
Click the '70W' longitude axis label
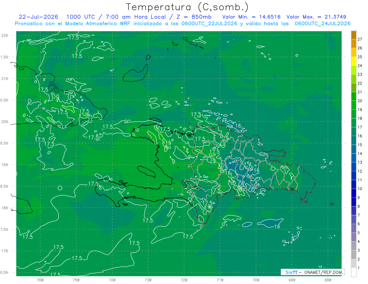256,280
